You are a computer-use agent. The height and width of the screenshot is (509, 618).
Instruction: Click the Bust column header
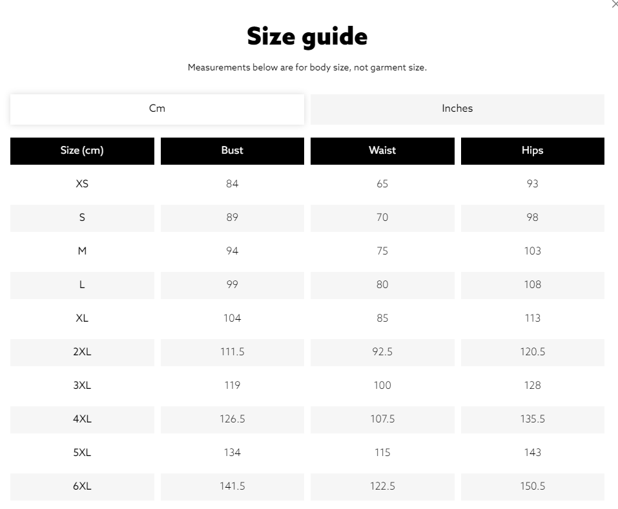(232, 151)
